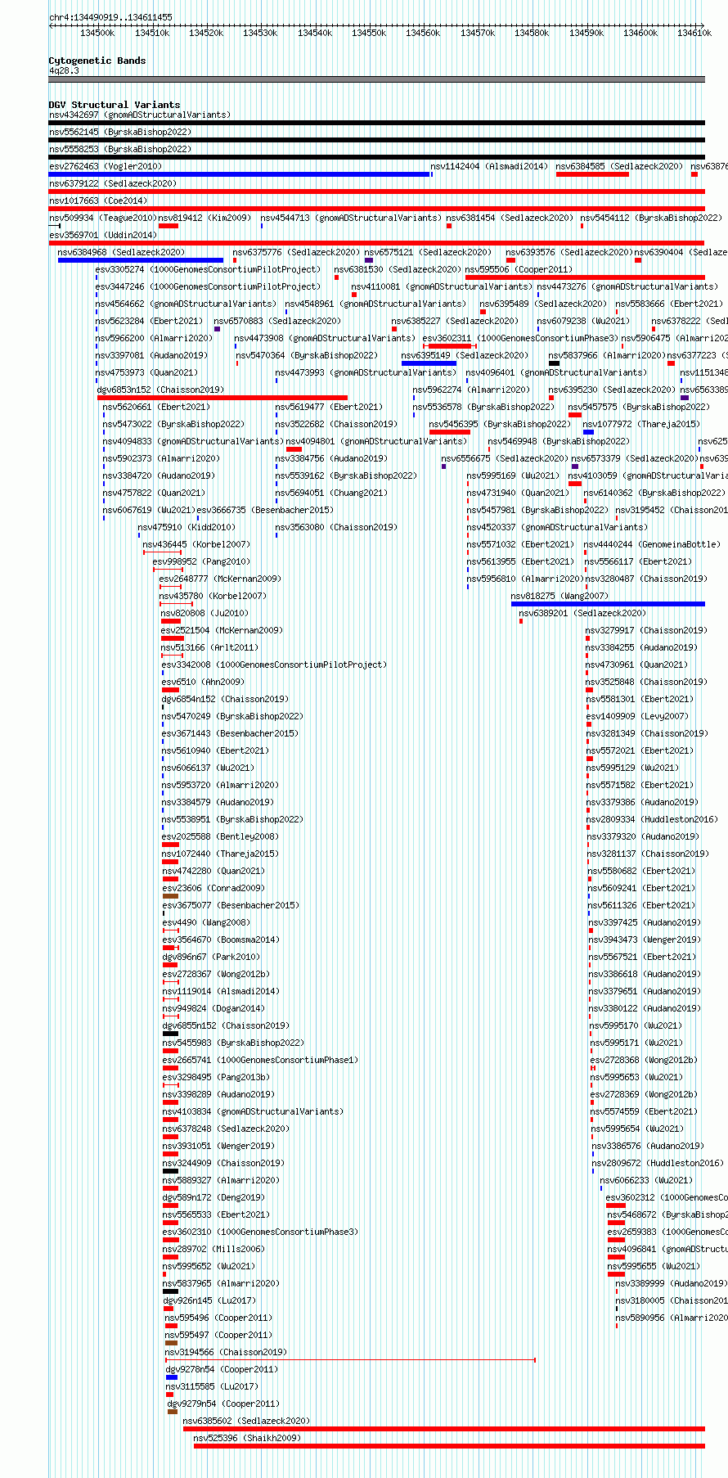728x1478 pixels.
Task: Click label nsv1072440 (Thareja2015)
Action: (x=220, y=854)
